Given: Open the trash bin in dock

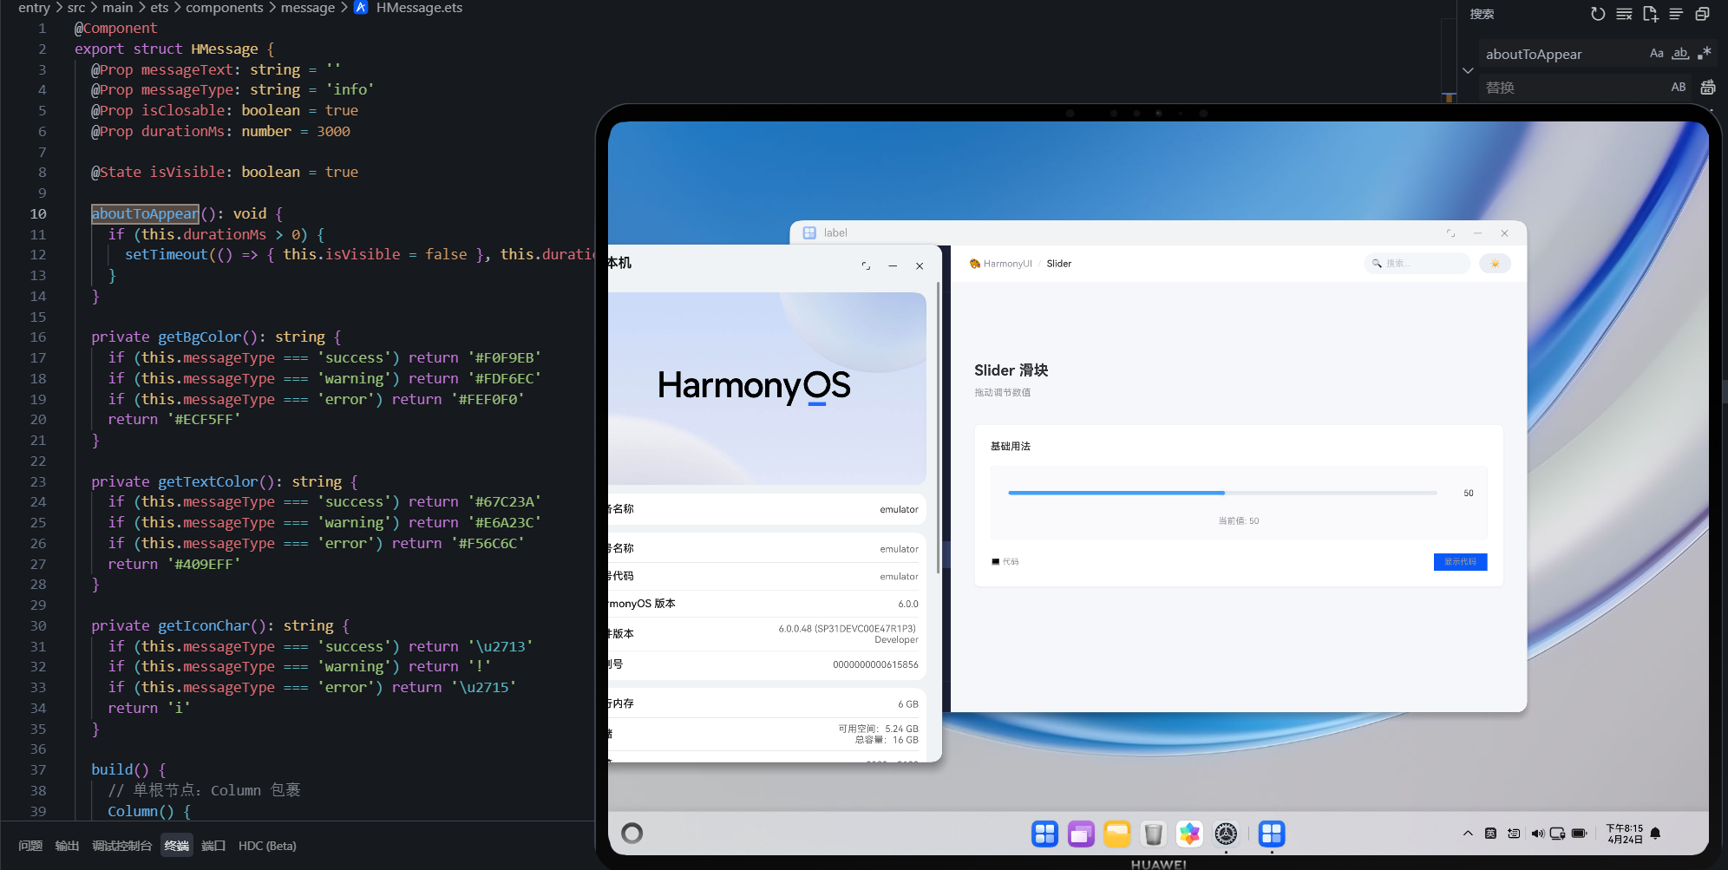Looking at the screenshot, I should (x=1153, y=834).
